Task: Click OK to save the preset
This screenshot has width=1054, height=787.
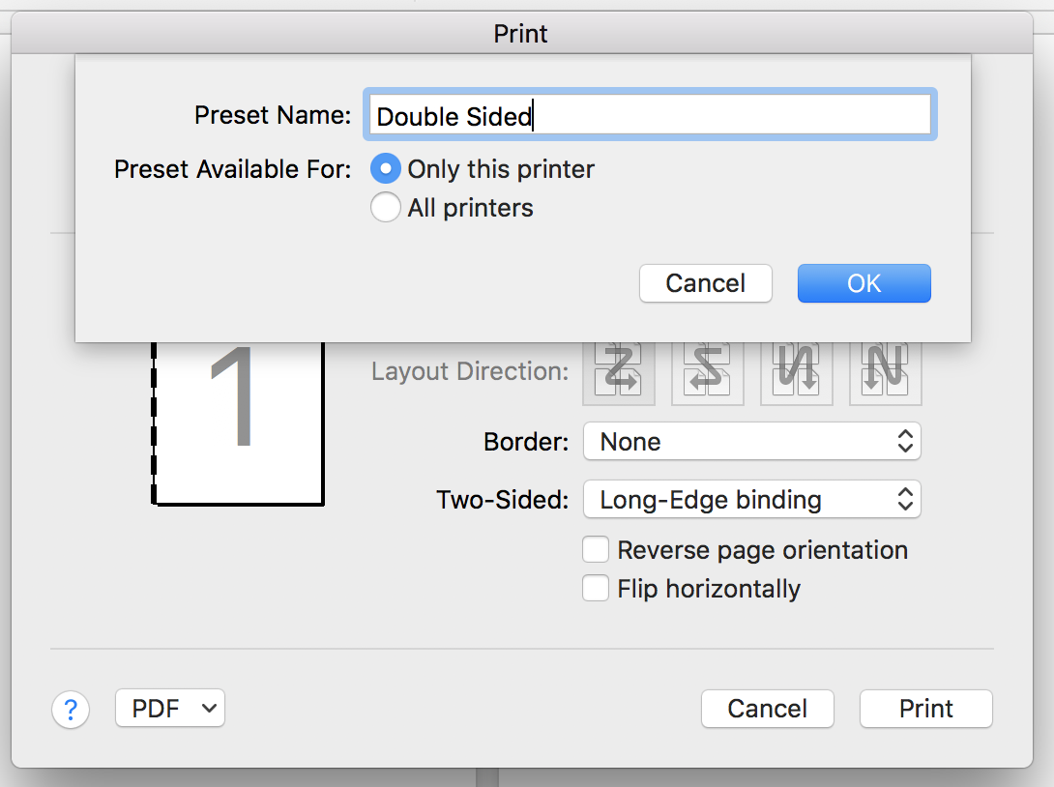Action: click(864, 283)
